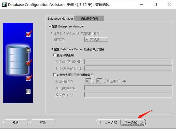The width and height of the screenshot is (176, 129).
Task: Click the 管理服务 label text
Action: click(x=59, y=40)
